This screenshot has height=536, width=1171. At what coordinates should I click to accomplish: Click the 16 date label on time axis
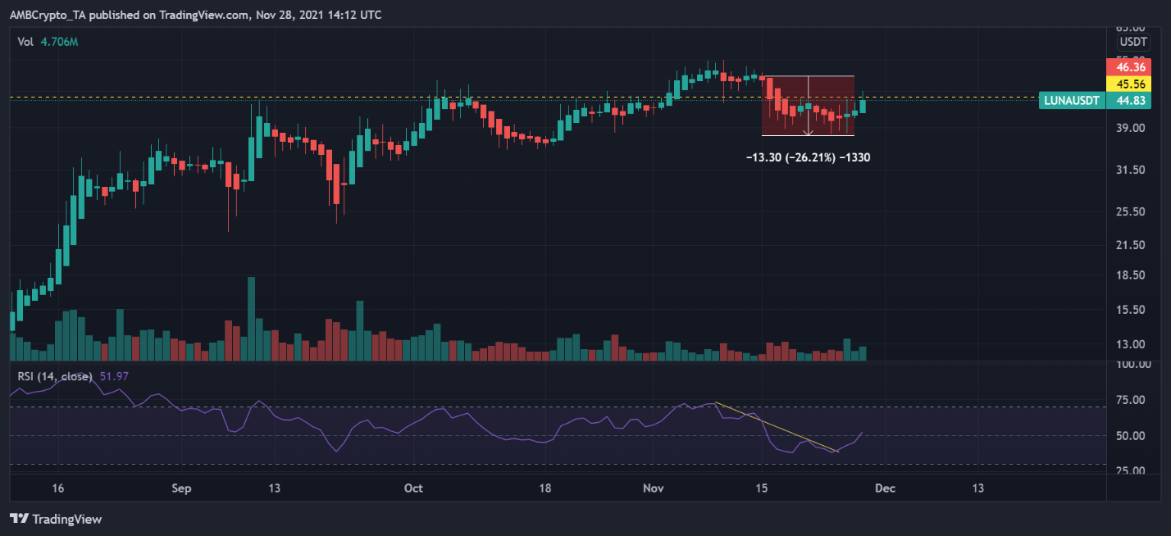(57, 488)
